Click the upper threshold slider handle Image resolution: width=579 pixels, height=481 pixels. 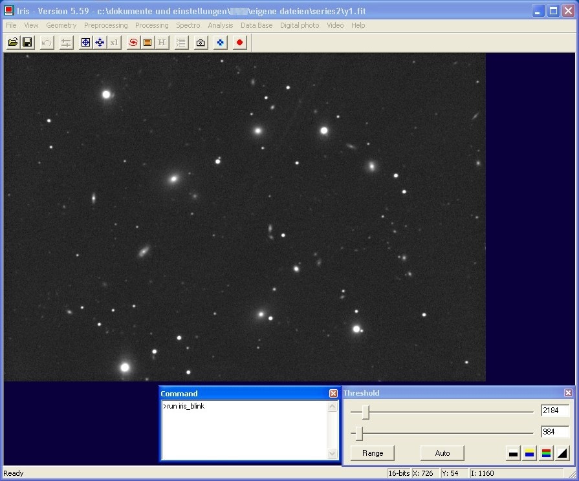tap(366, 412)
